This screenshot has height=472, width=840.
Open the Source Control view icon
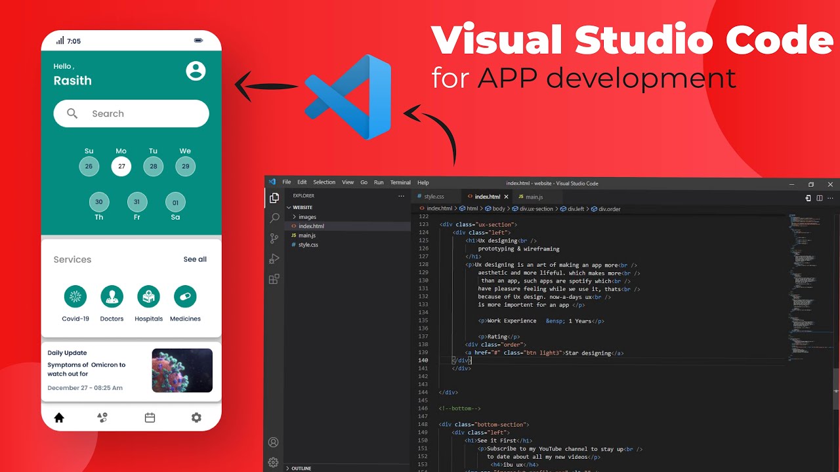pos(274,239)
